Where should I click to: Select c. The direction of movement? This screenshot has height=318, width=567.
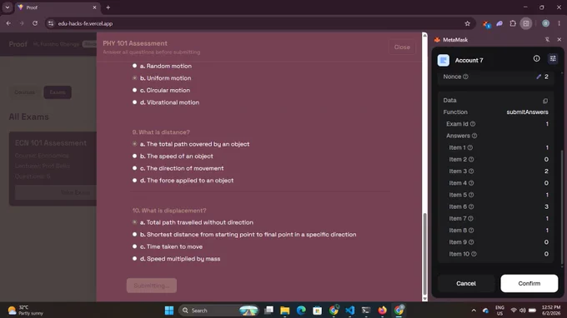click(134, 168)
